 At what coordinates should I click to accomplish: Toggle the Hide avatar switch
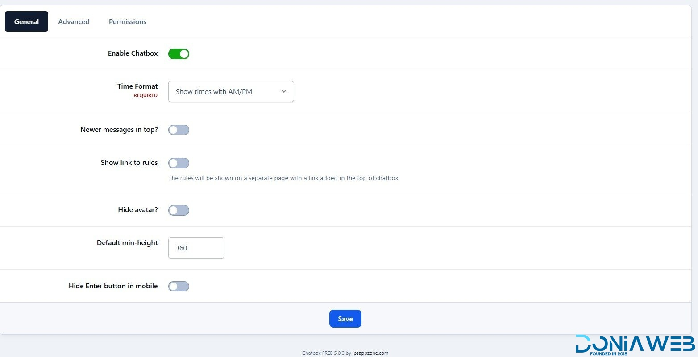pos(179,210)
